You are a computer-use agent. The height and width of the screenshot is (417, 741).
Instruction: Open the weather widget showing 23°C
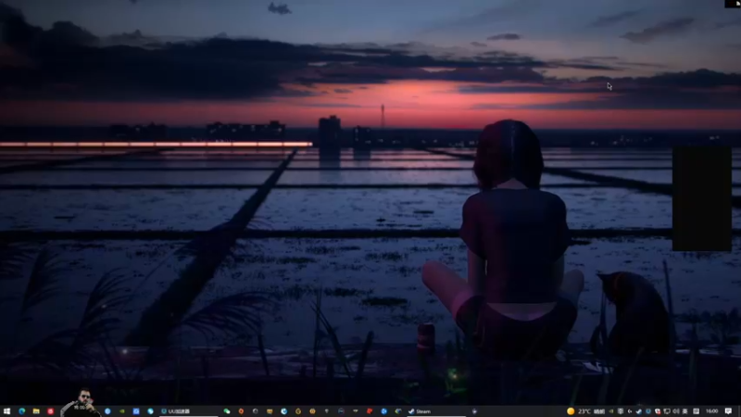click(586, 411)
